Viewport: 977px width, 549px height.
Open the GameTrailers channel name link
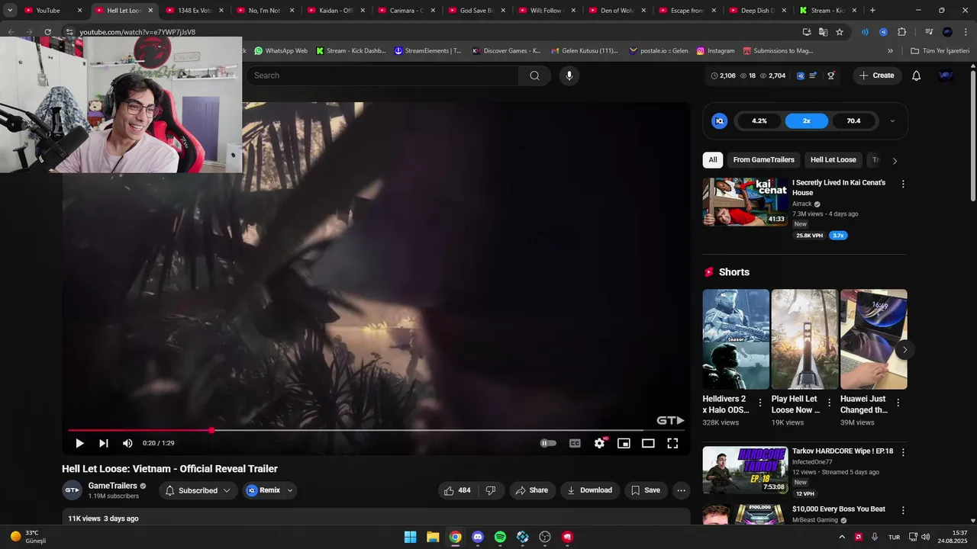click(112, 486)
